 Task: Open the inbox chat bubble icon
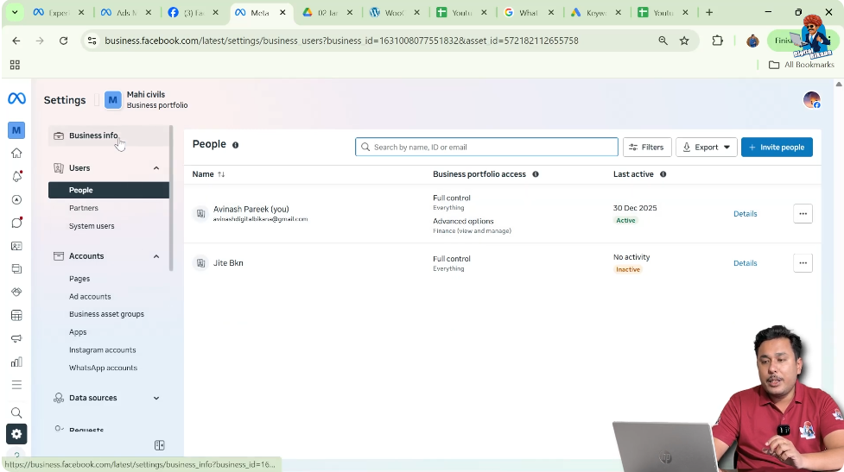coord(16,223)
